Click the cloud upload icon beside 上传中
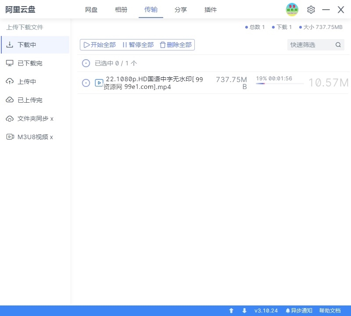 pyautogui.click(x=10, y=81)
